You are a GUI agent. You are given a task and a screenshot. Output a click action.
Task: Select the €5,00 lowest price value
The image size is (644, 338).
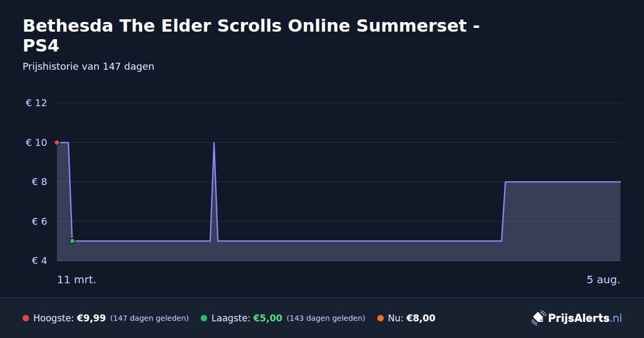coord(267,318)
